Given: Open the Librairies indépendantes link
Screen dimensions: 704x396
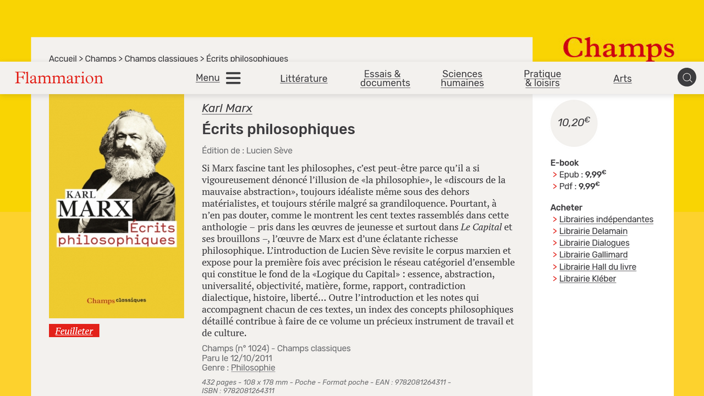Looking at the screenshot, I should click(606, 219).
